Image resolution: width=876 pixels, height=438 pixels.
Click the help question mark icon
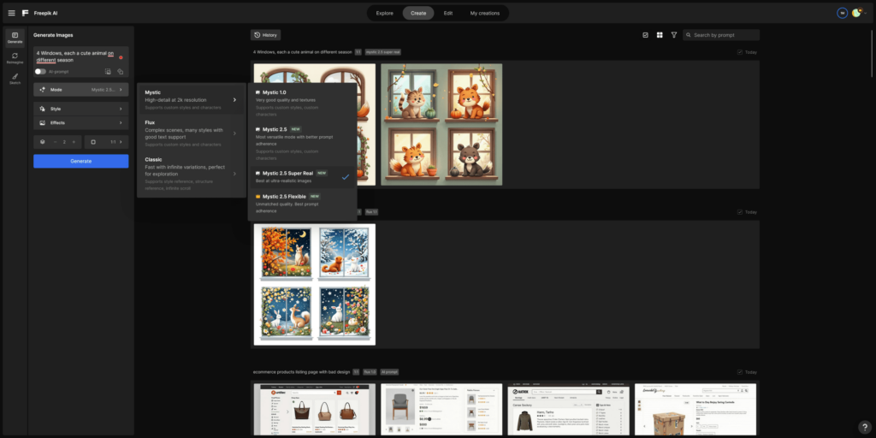(x=864, y=426)
